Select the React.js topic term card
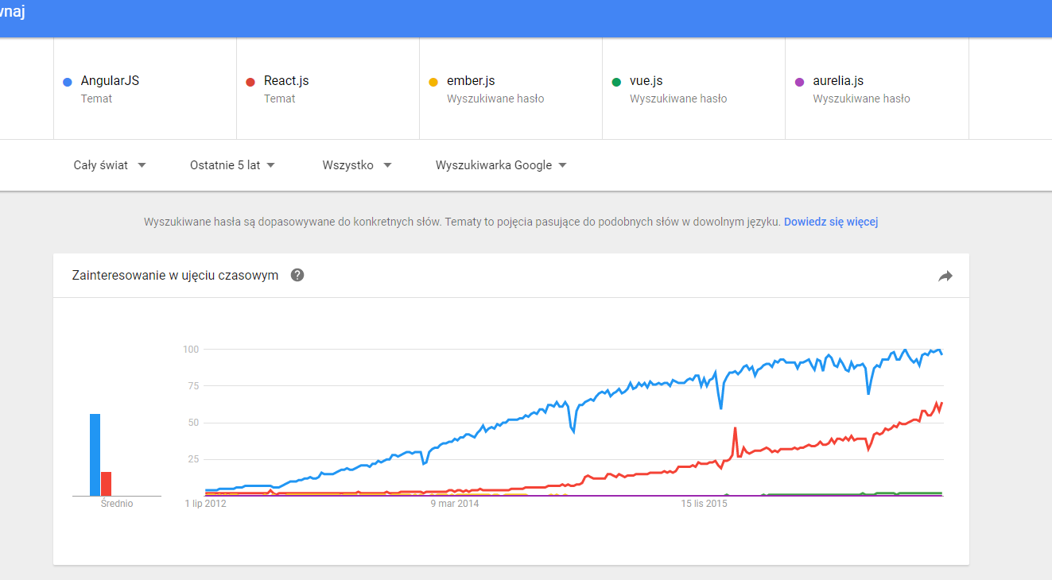The height and width of the screenshot is (580, 1052). click(x=328, y=88)
